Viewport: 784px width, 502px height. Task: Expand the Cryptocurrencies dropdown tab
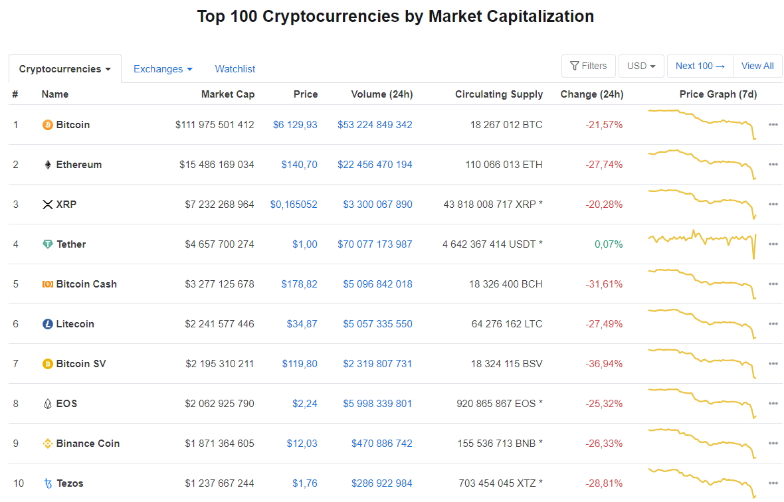pos(65,69)
